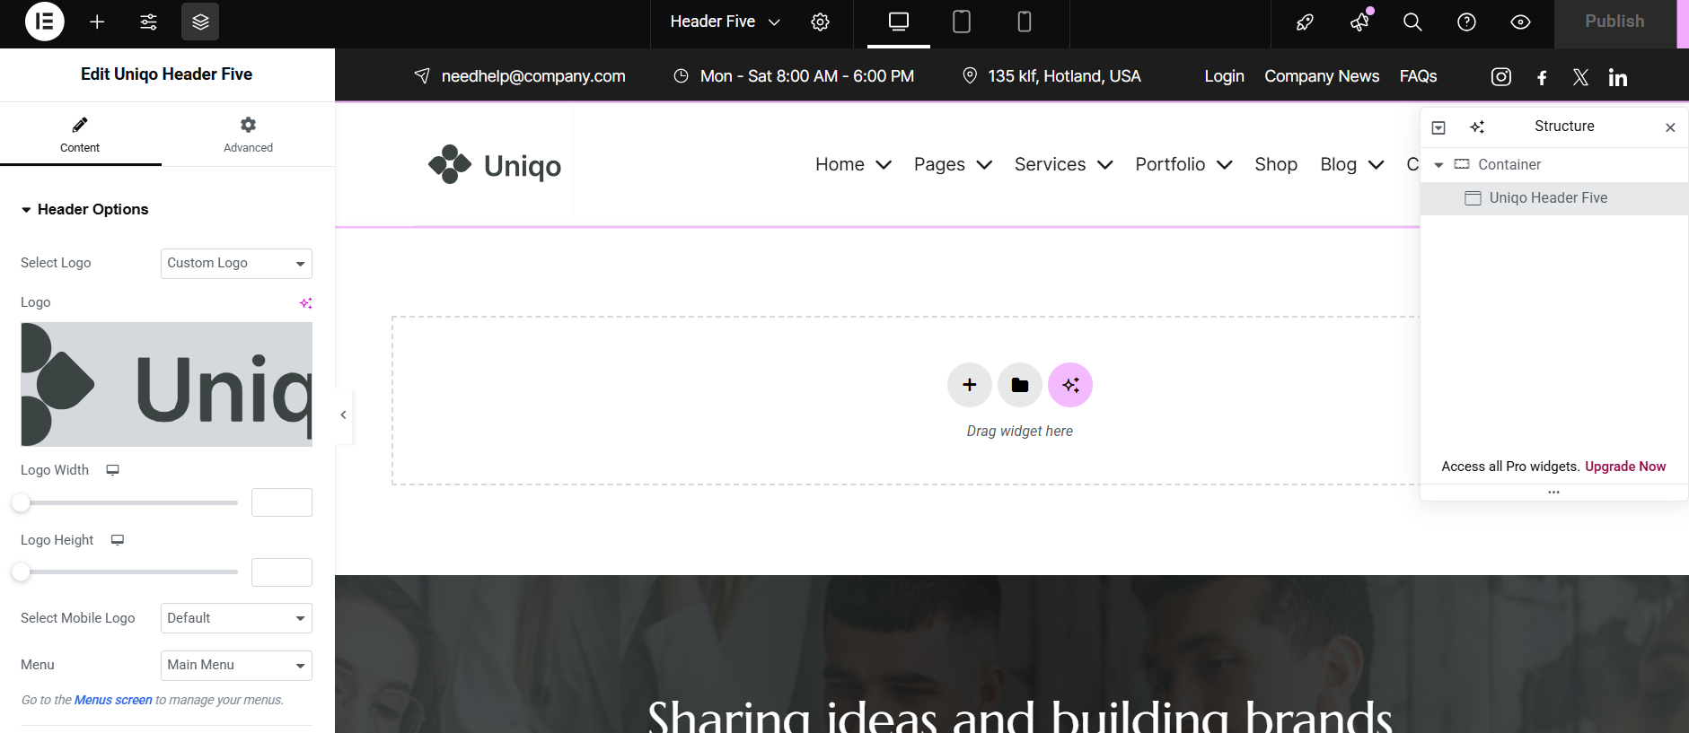Click the Menus screen link
1689x733 pixels.
(113, 700)
